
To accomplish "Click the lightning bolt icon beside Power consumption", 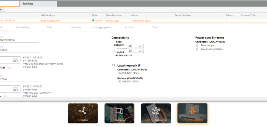I will [x=197, y=49].
